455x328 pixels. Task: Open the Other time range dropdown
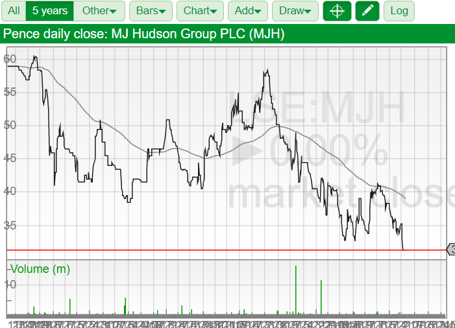tap(99, 11)
